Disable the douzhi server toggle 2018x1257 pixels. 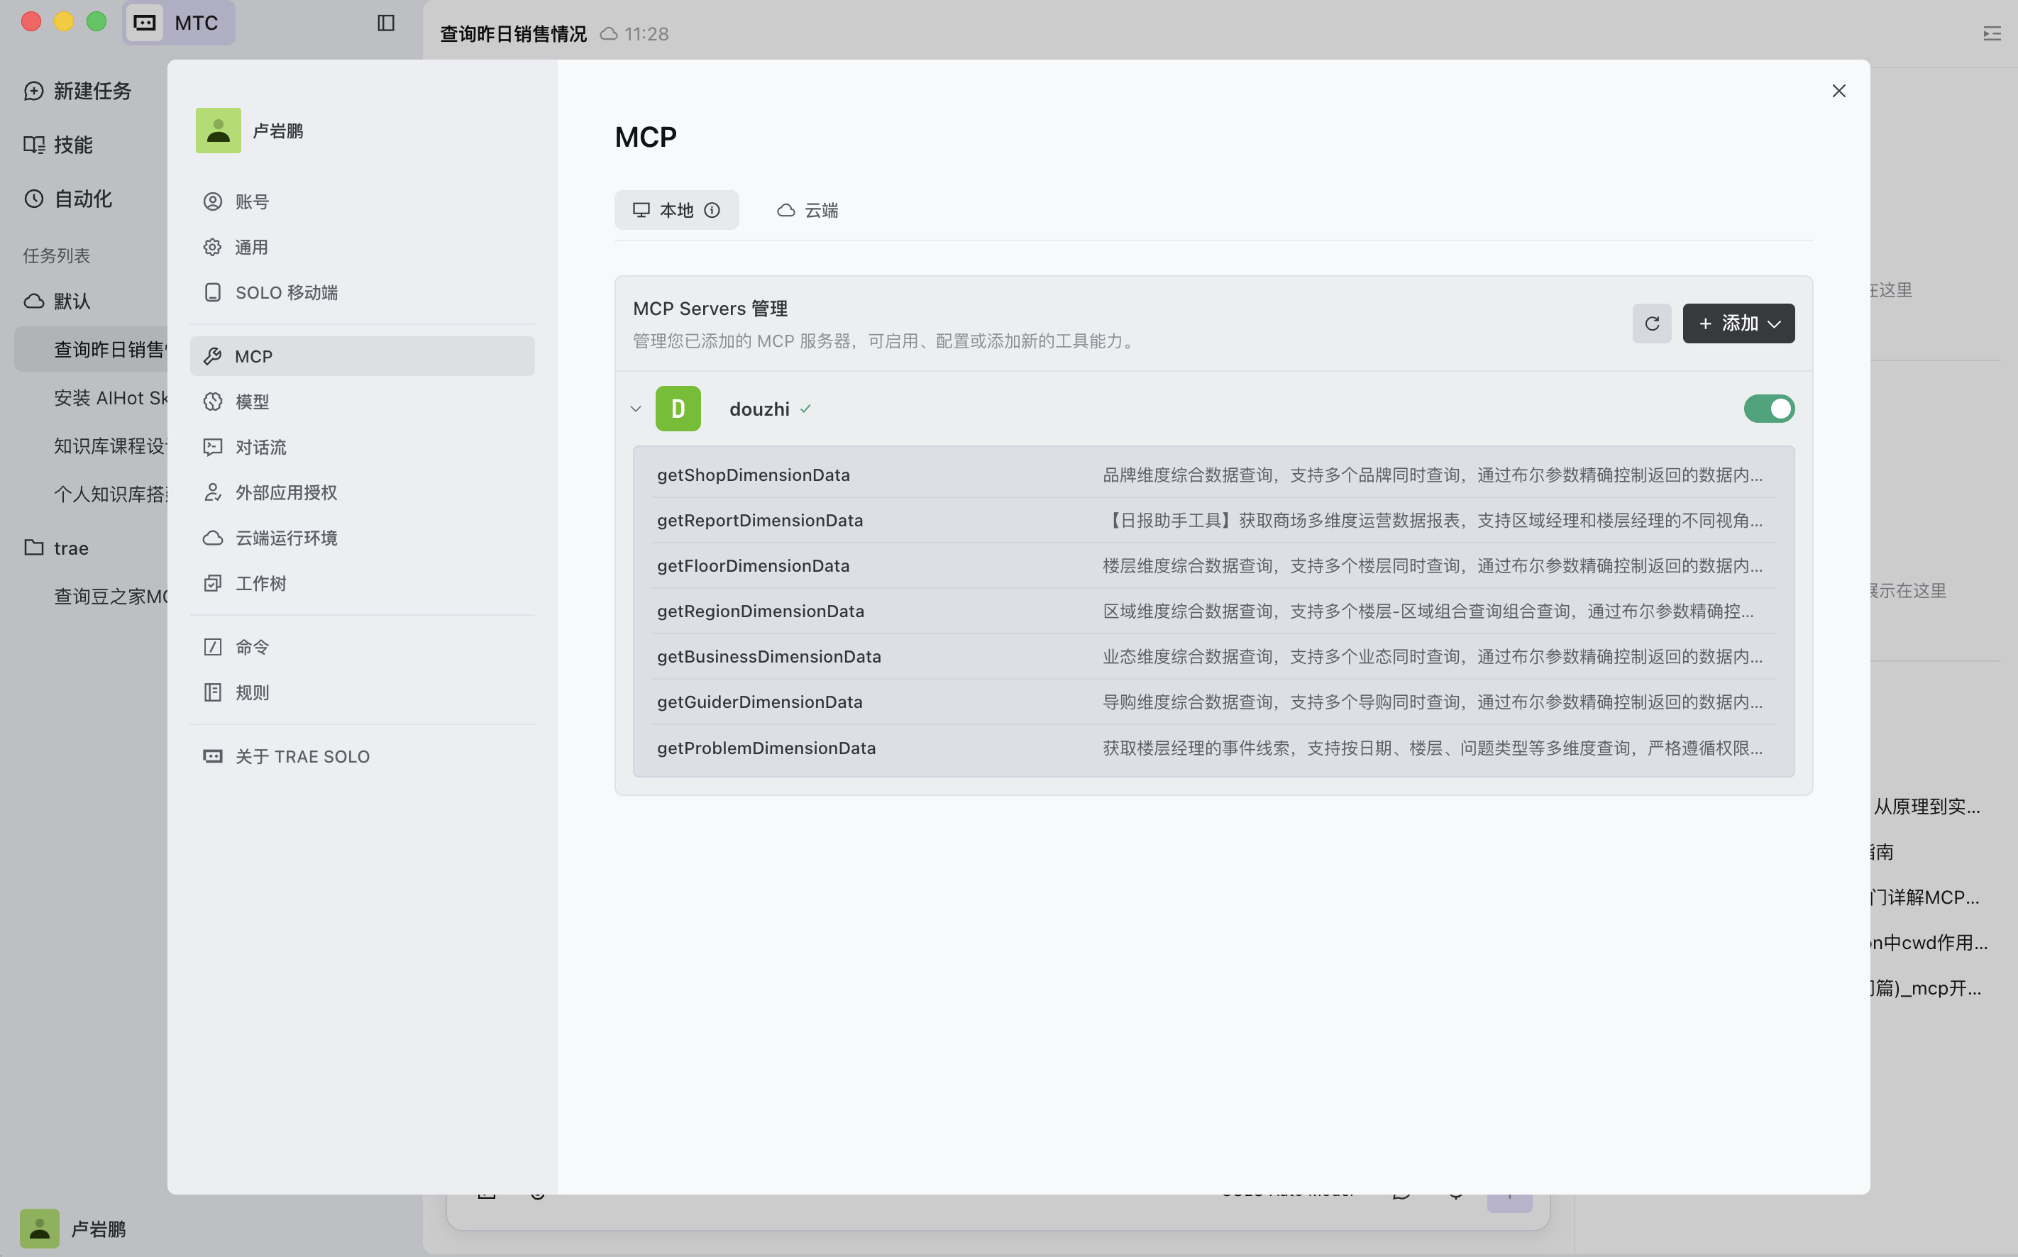click(1768, 408)
